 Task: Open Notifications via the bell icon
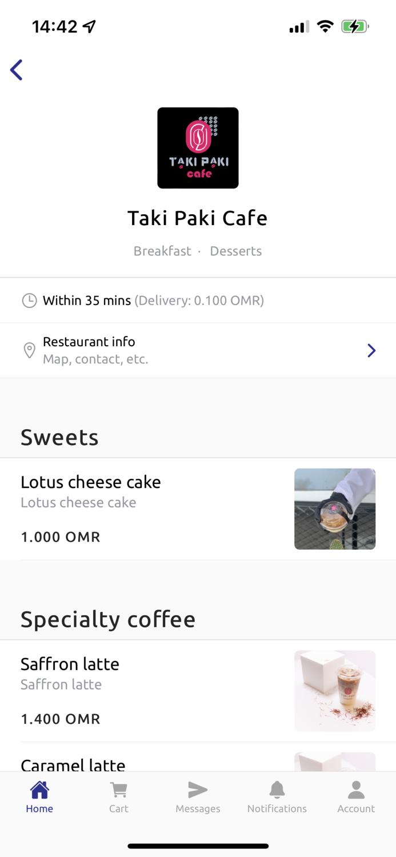pyautogui.click(x=277, y=789)
